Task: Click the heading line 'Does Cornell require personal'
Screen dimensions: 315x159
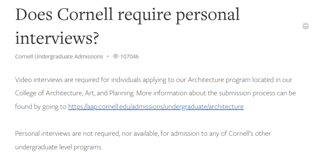Action: pyautogui.click(x=127, y=14)
